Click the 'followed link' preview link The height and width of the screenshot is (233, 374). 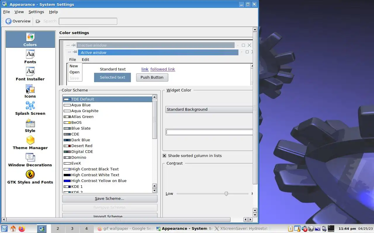(163, 69)
